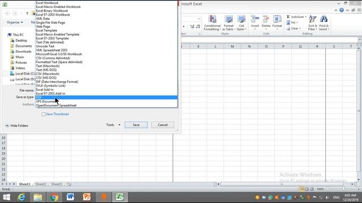
Task: Open Google Chrome from taskbar
Action: [54, 197]
